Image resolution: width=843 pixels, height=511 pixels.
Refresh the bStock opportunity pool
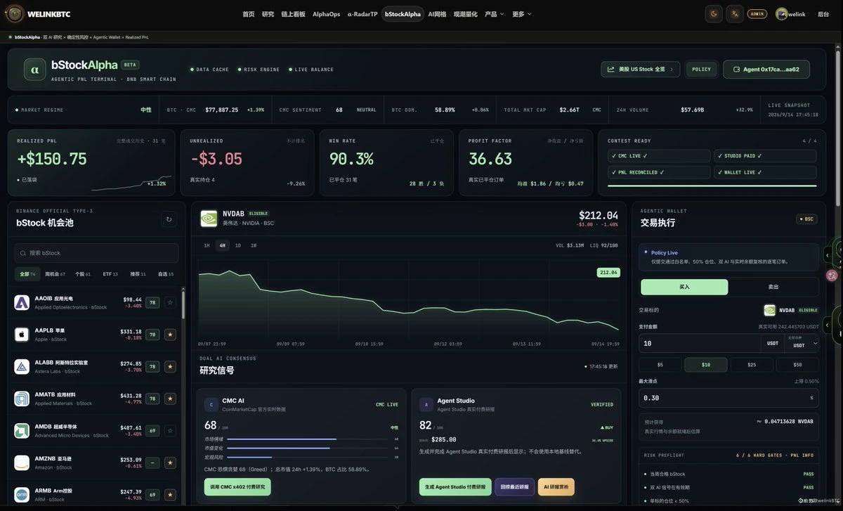click(169, 219)
